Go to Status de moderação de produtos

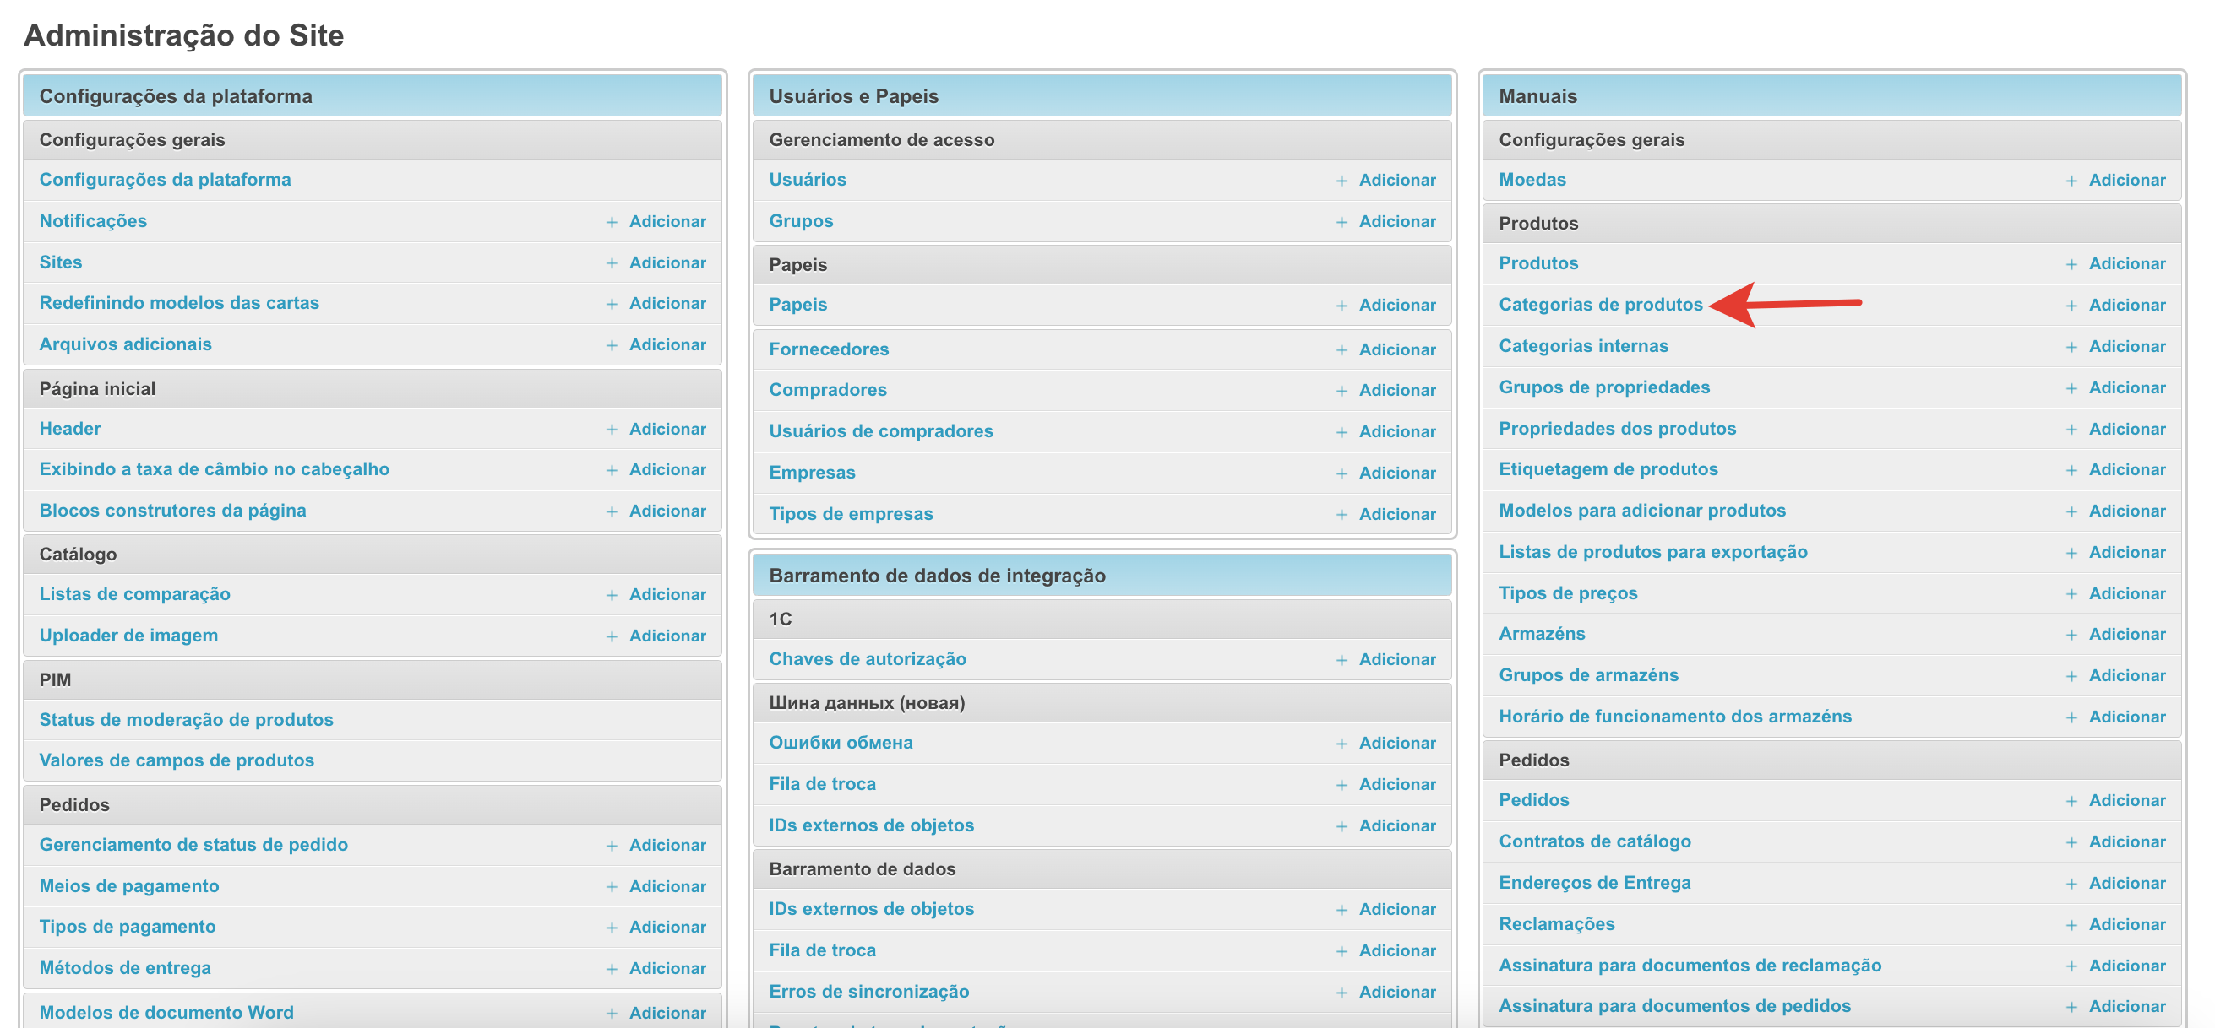(x=186, y=720)
